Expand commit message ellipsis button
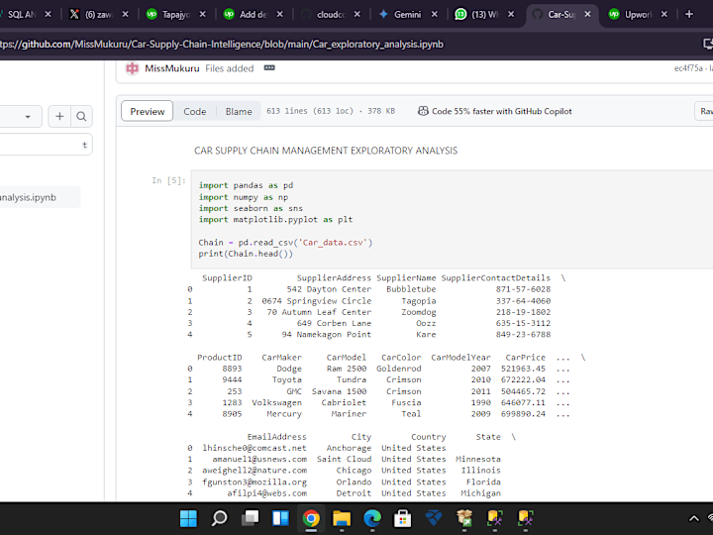Viewport: 713px width, 535px height. pos(269,67)
